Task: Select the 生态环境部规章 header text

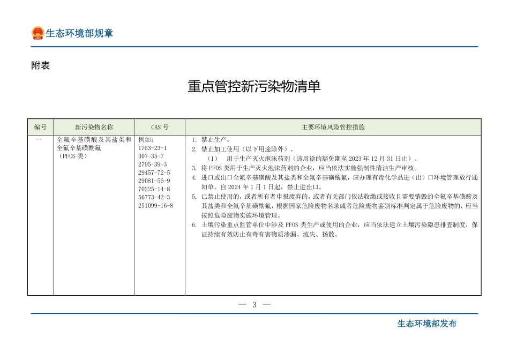Action: tap(78, 33)
